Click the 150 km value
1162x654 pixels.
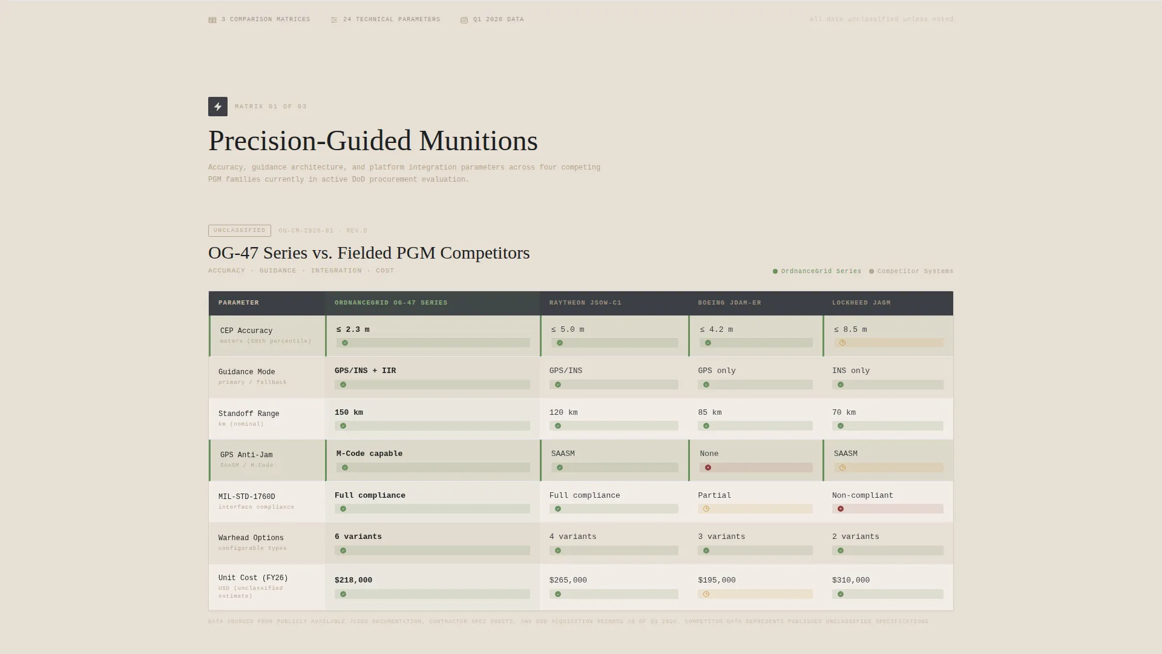(349, 413)
